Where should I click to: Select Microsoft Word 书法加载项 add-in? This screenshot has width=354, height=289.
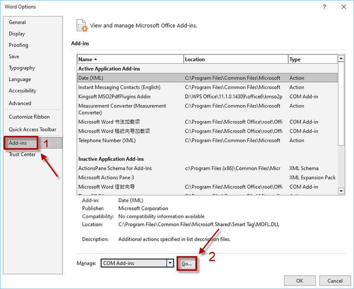click(x=207, y=122)
